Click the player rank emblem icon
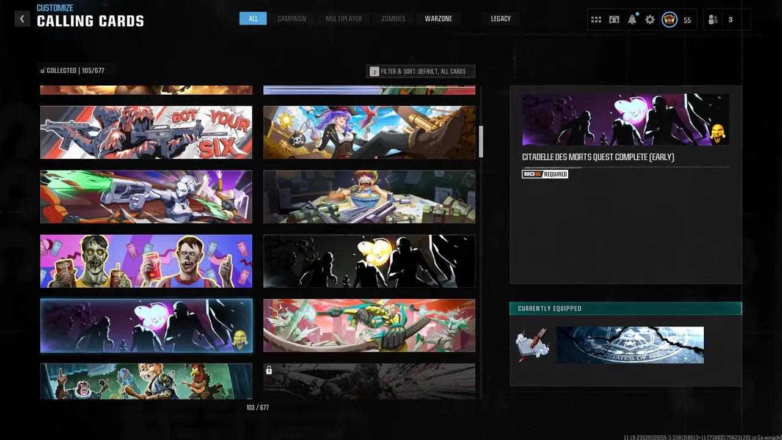 point(670,20)
